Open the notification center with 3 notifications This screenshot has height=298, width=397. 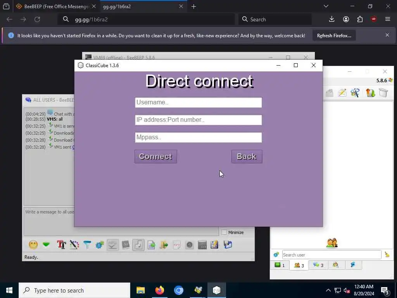(x=385, y=291)
